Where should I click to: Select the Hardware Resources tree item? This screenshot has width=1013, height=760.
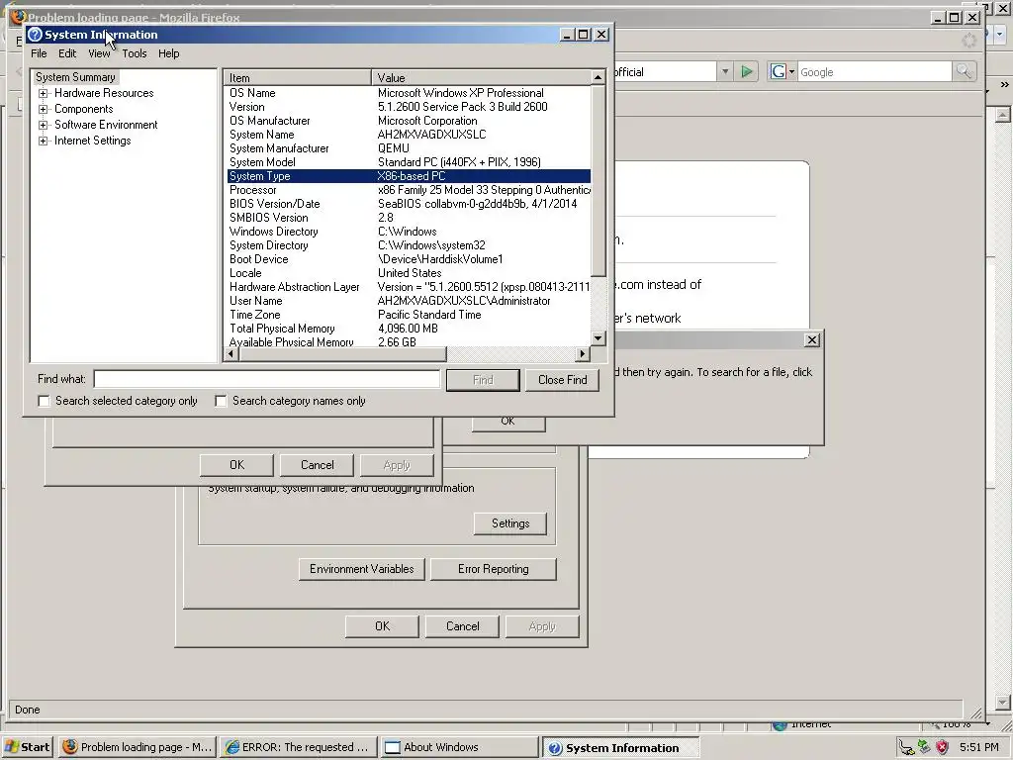pyautogui.click(x=104, y=93)
